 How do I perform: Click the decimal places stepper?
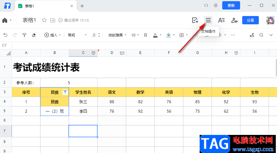pyautogui.click(x=99, y=35)
